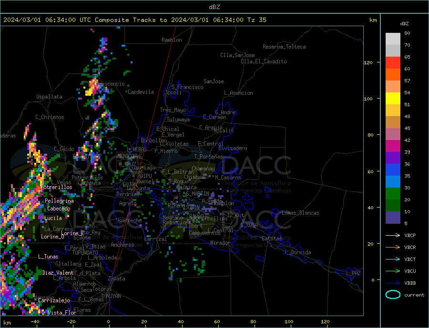Click the 'S_ROSA' map label

click(249, 225)
